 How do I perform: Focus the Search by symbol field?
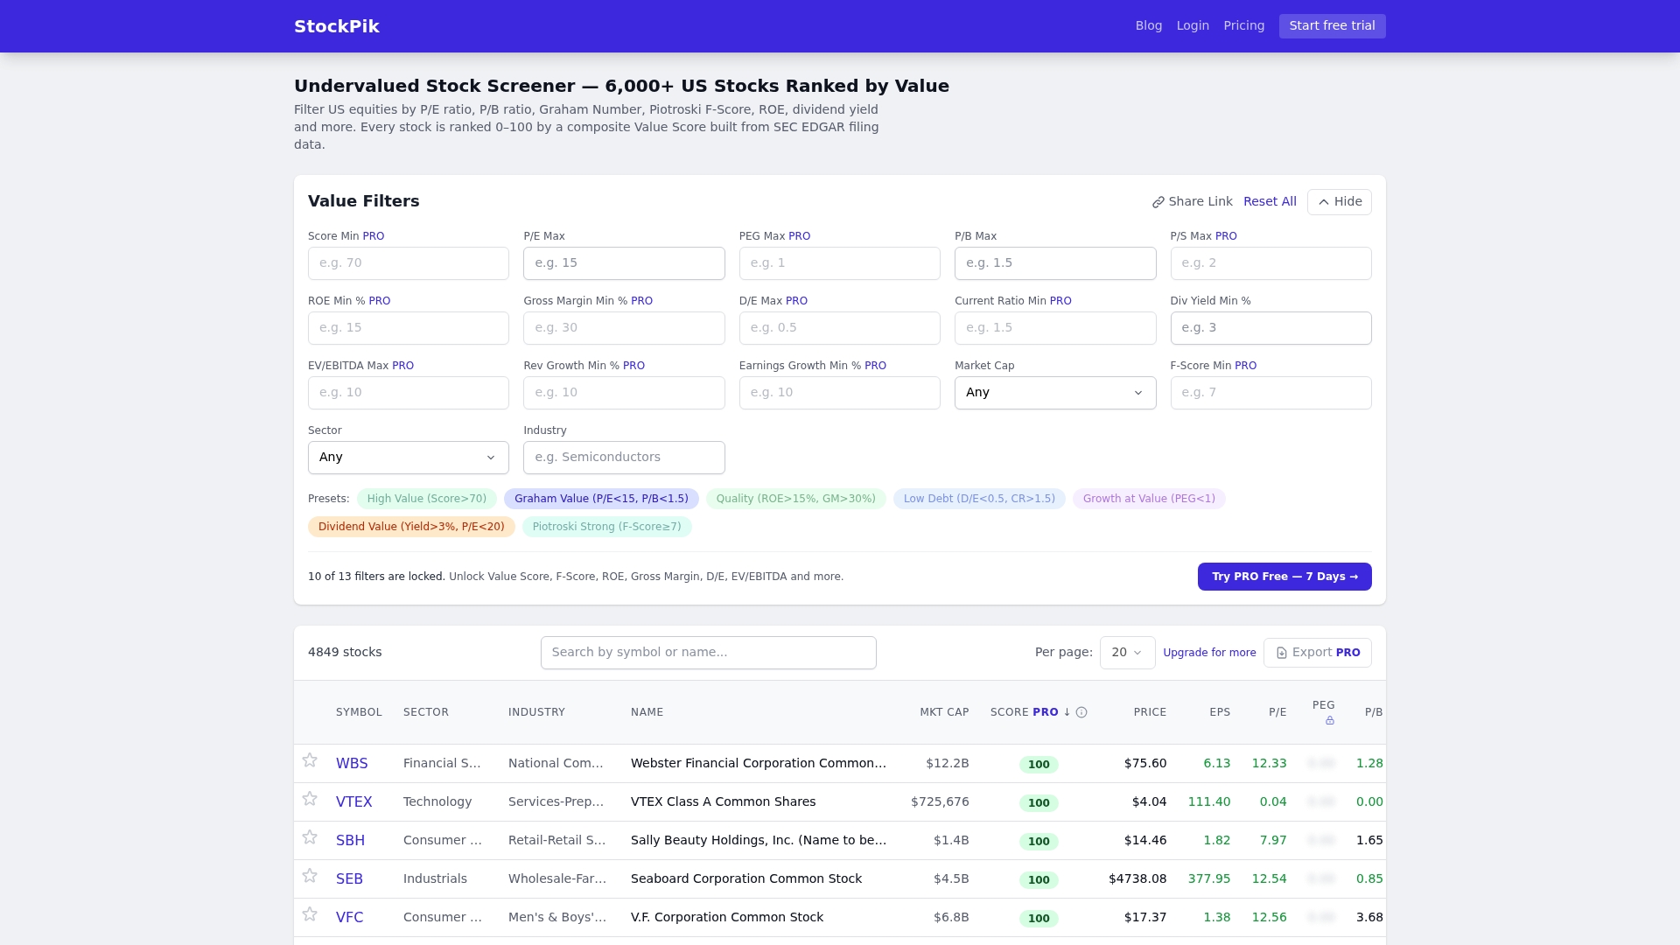click(709, 653)
